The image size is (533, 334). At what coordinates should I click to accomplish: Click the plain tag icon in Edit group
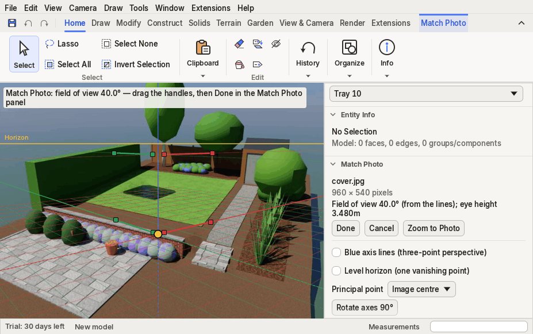coord(258,64)
